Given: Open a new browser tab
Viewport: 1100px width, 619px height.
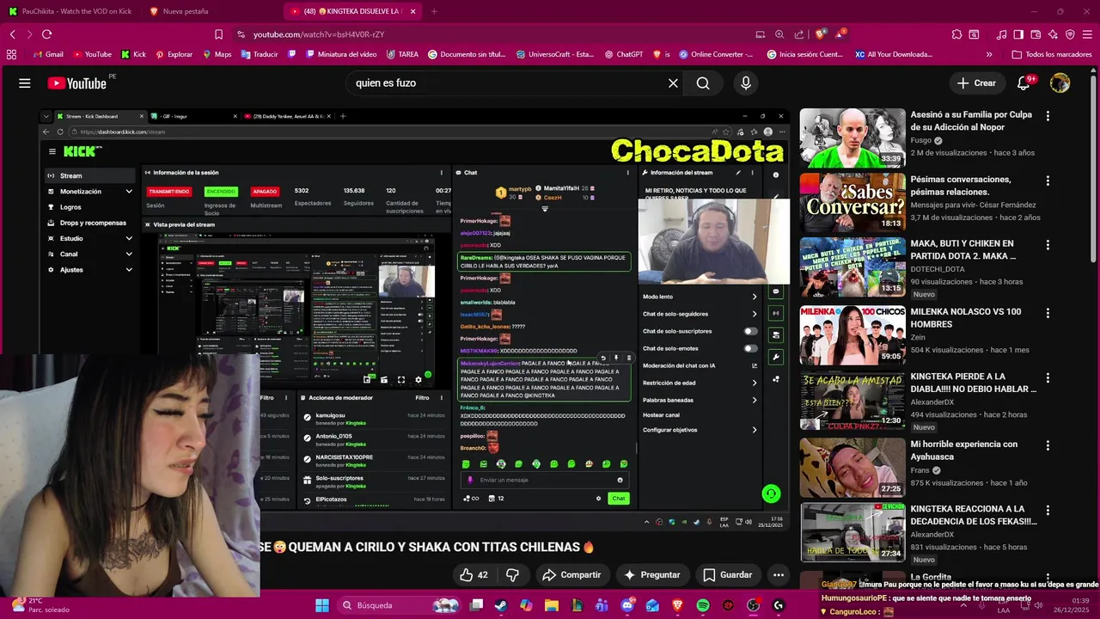Looking at the screenshot, I should (x=434, y=11).
